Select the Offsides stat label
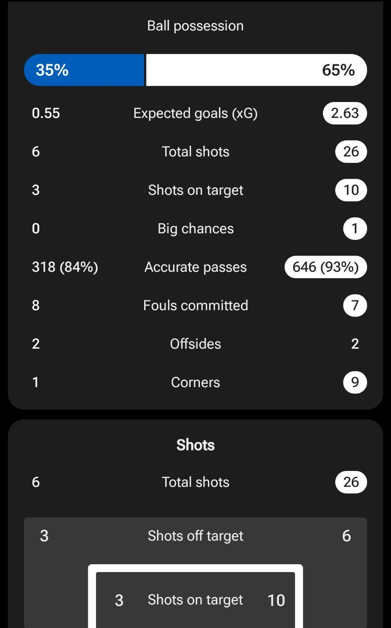Viewport: 391px width, 628px height. coord(195,344)
